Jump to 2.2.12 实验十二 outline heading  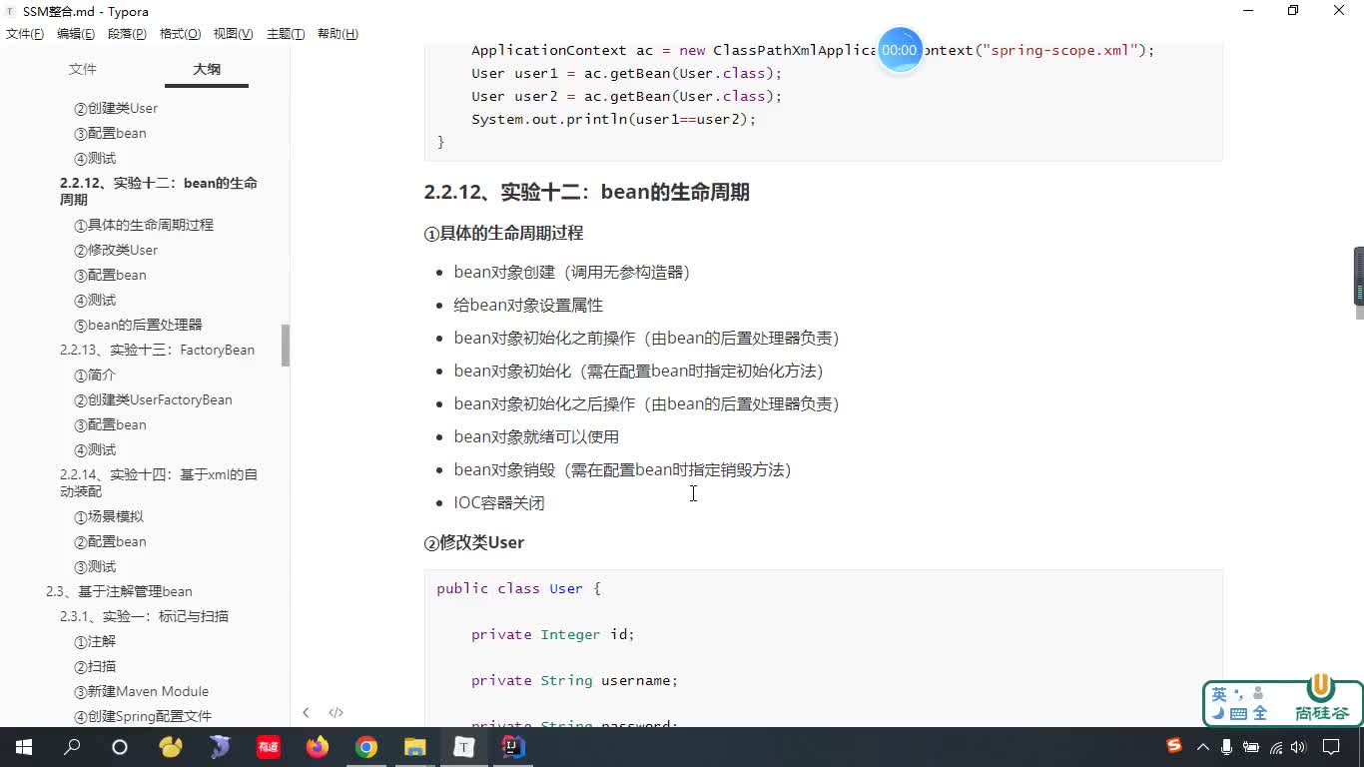[x=159, y=191]
